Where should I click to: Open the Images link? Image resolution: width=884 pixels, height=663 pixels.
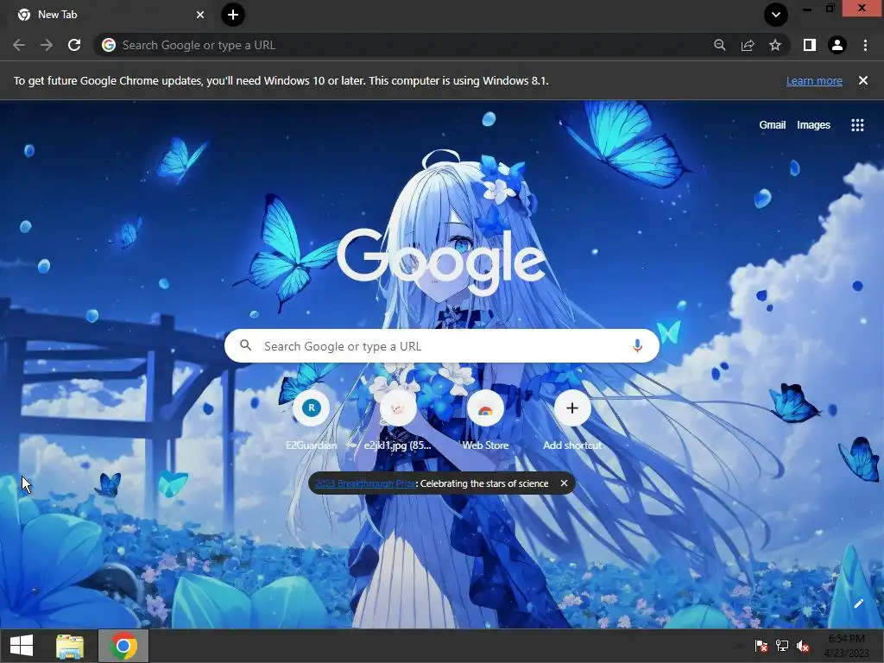coord(813,124)
